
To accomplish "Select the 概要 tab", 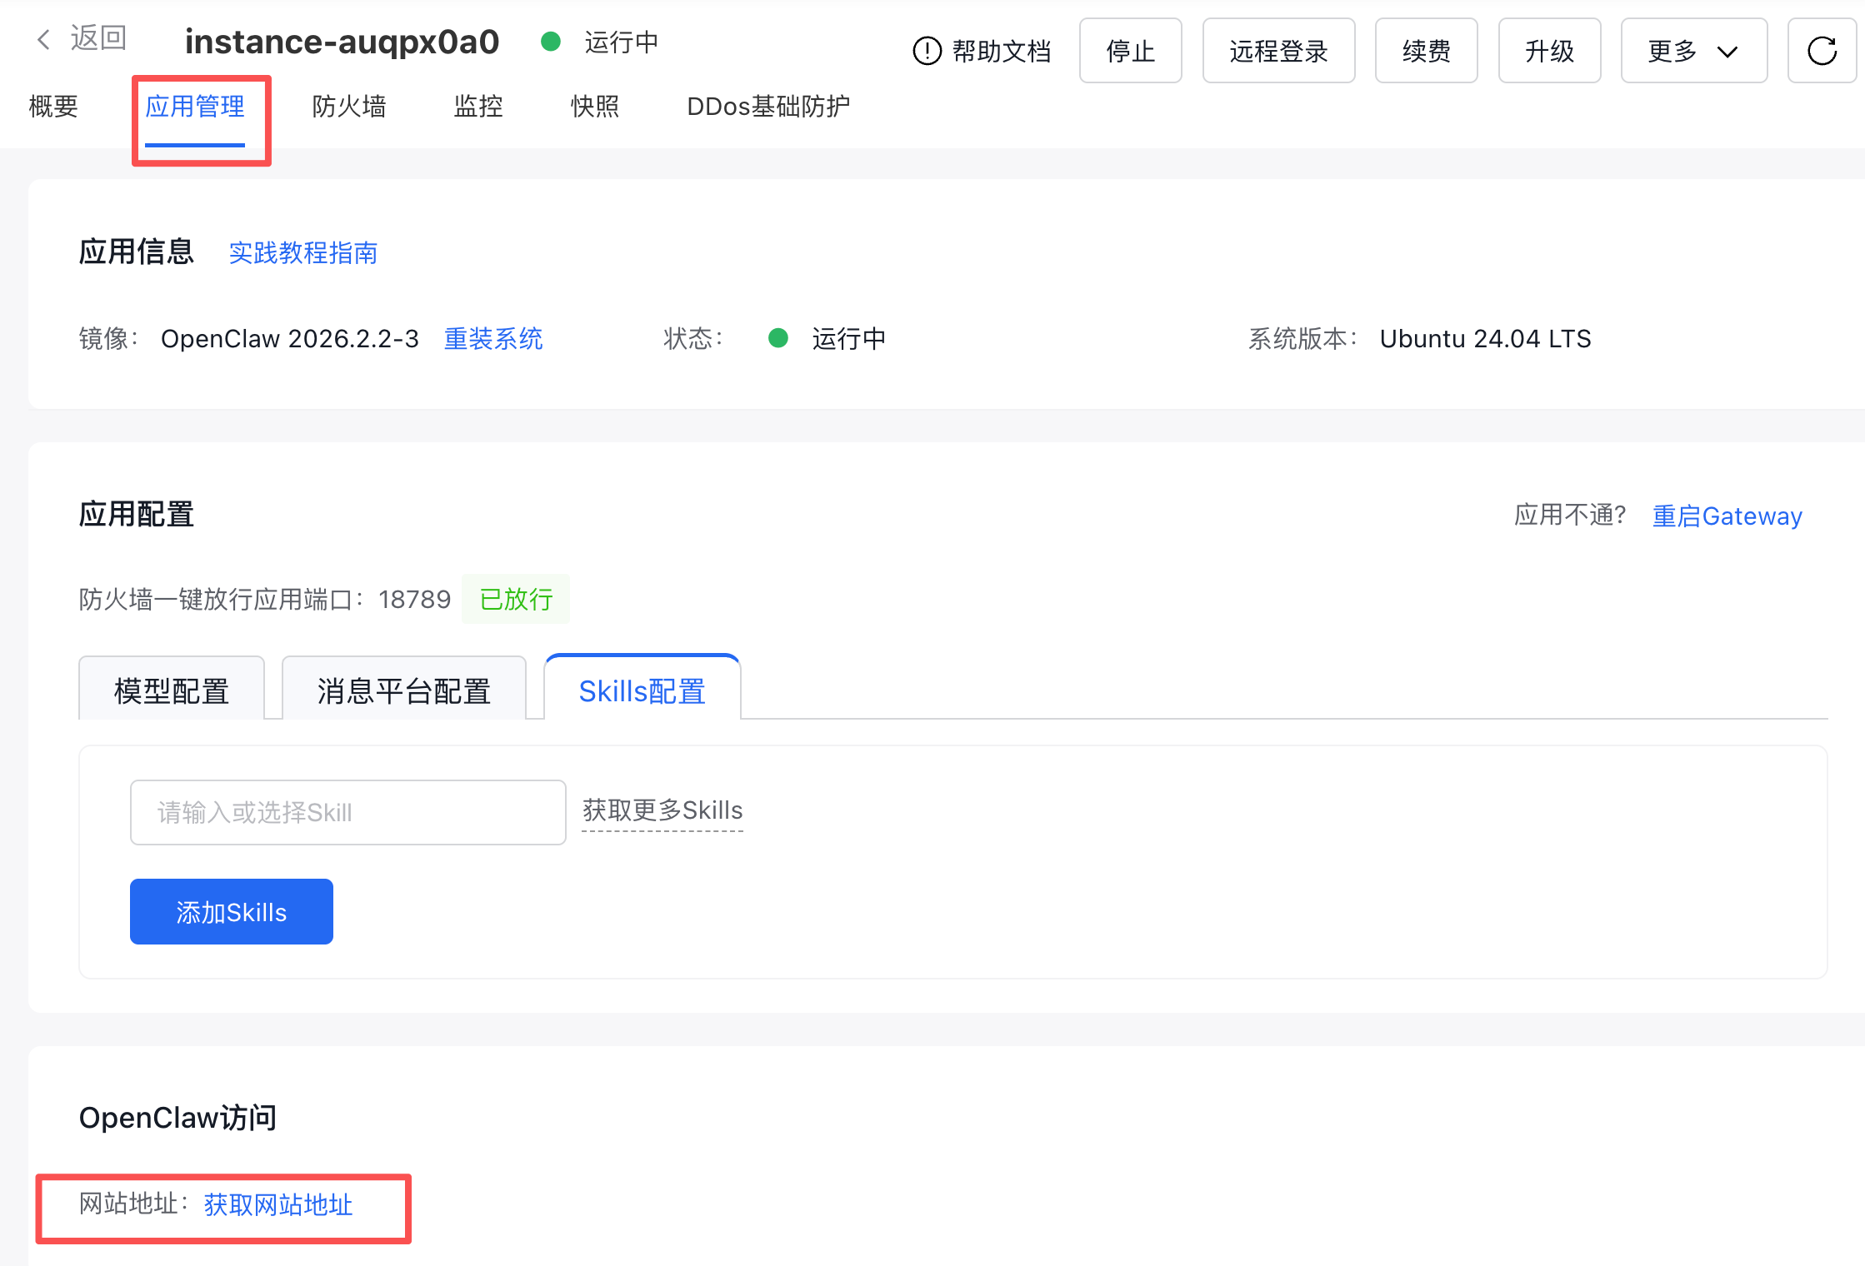I will (53, 107).
